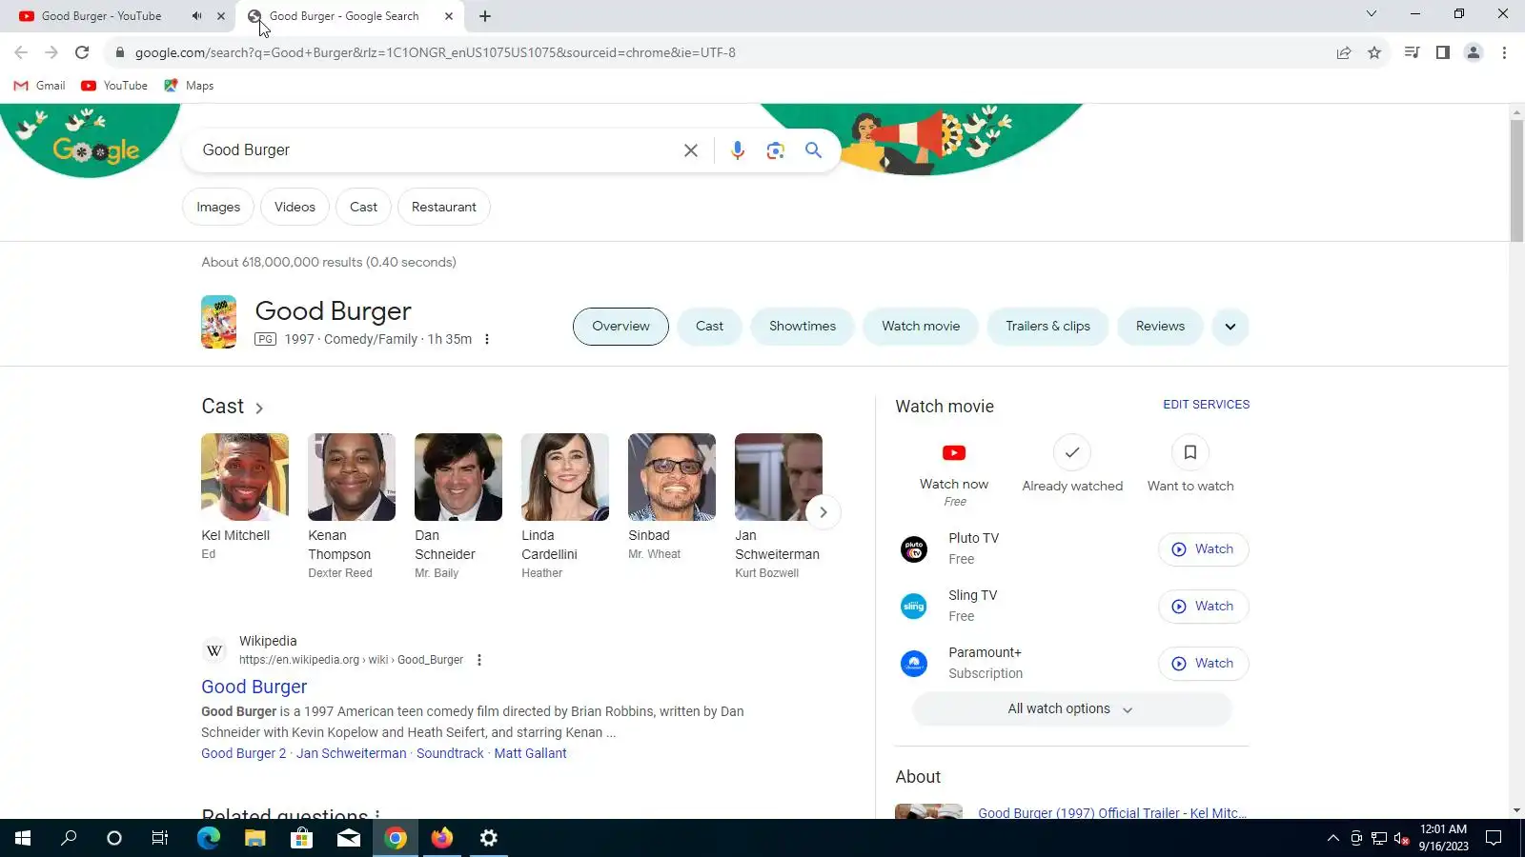Mark movie as Already watched
1525x857 pixels.
tap(1072, 453)
